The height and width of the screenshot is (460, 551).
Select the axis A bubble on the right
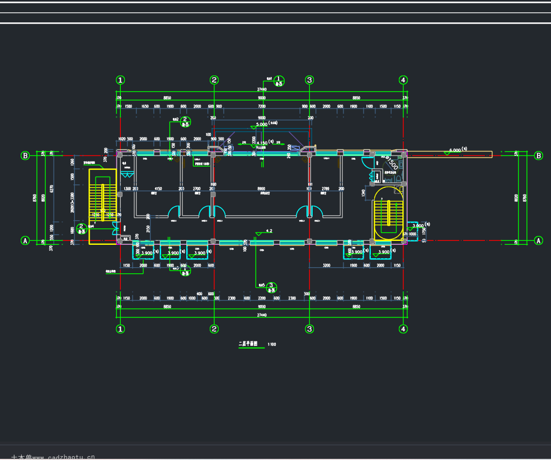tap(539, 240)
